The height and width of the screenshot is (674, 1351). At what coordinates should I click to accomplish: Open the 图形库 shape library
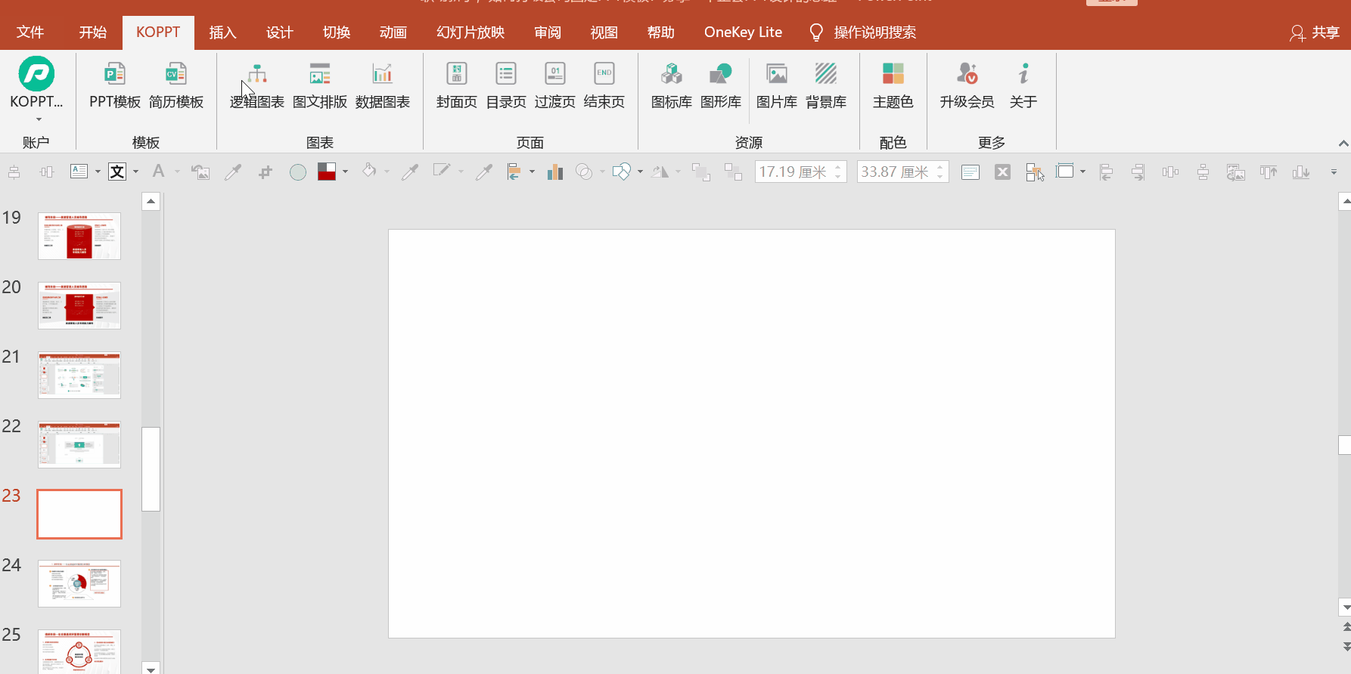pyautogui.click(x=721, y=86)
